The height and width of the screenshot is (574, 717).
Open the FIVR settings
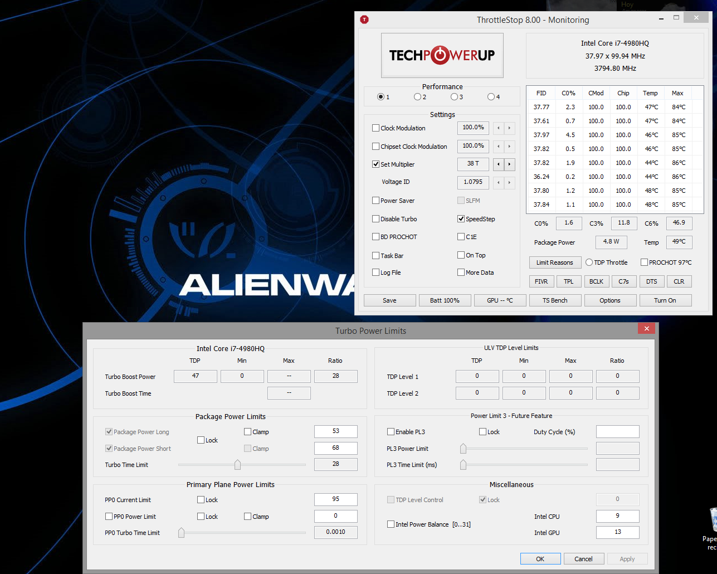pos(541,281)
